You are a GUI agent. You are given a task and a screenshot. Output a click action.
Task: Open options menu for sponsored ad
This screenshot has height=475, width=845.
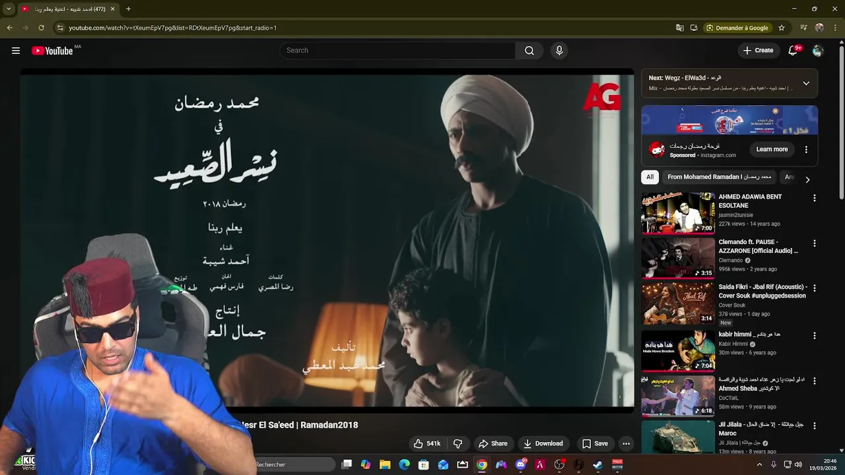click(x=806, y=150)
